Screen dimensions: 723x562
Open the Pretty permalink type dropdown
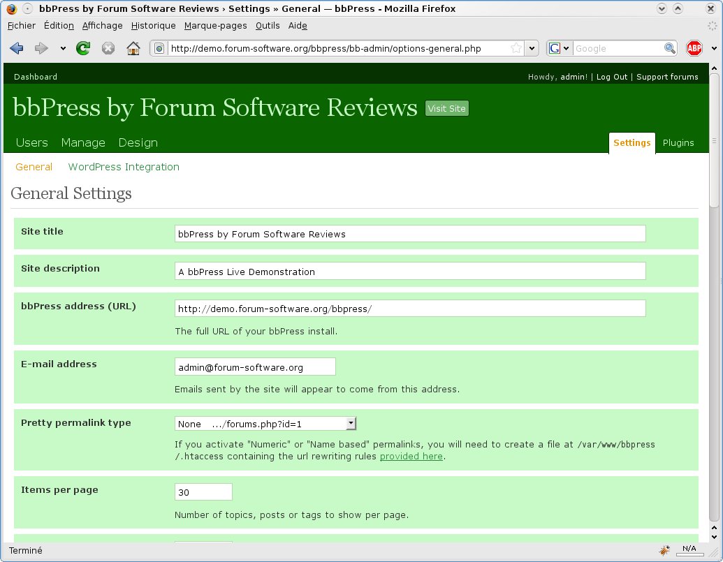click(x=265, y=423)
